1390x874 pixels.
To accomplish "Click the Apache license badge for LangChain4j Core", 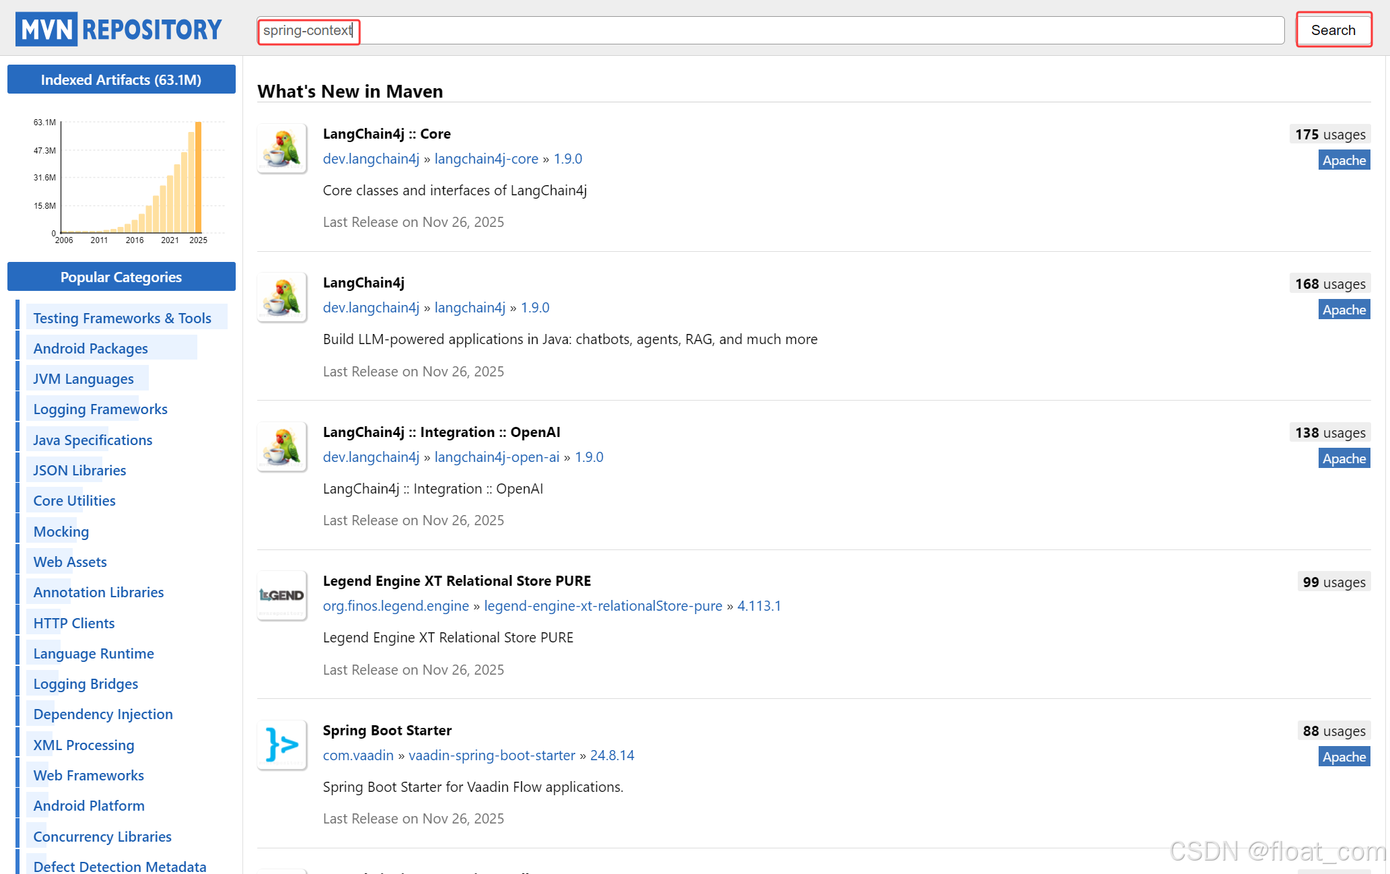I will coord(1344,160).
